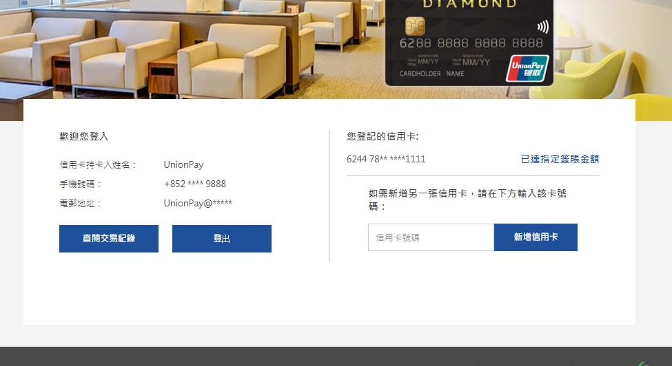672x366 pixels.
Task: Click the DIAMOND title on the card
Action: tap(470, 4)
